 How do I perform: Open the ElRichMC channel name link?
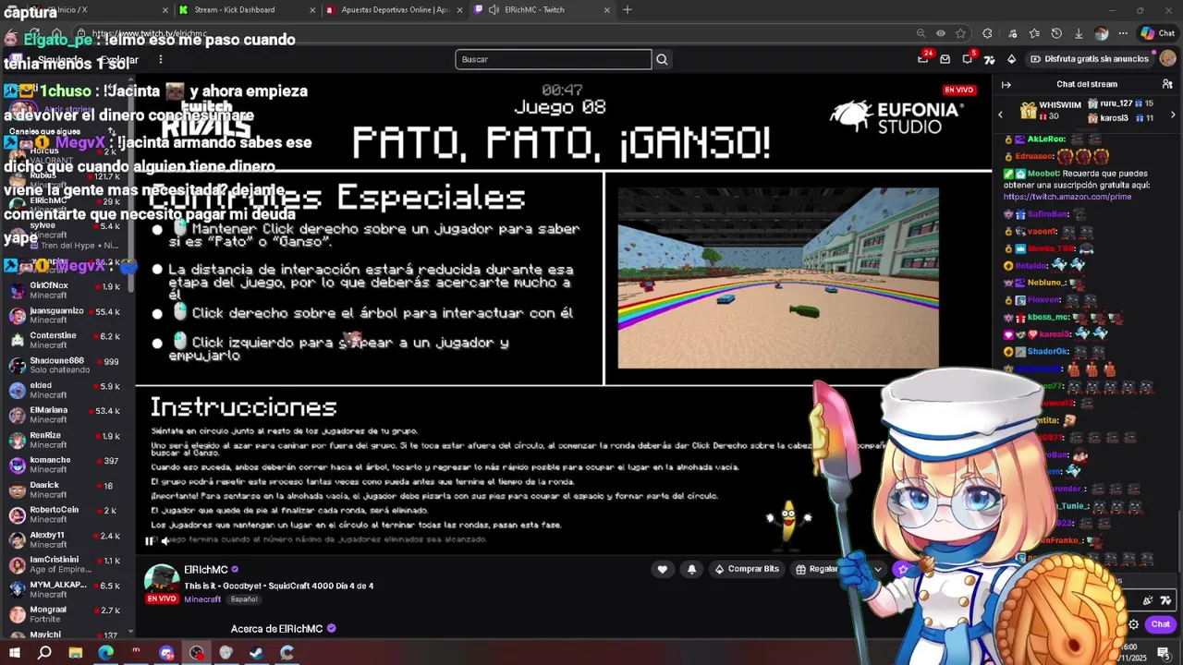click(205, 570)
